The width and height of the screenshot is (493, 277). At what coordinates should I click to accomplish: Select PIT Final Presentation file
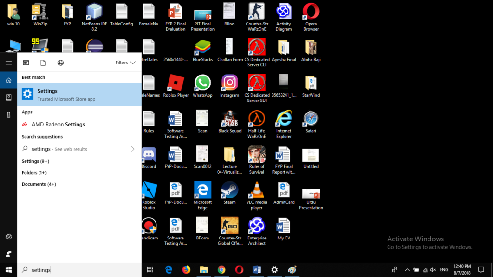click(203, 20)
